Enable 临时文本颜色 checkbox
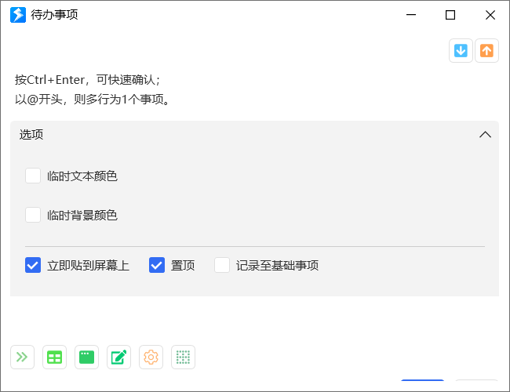 click(x=33, y=176)
